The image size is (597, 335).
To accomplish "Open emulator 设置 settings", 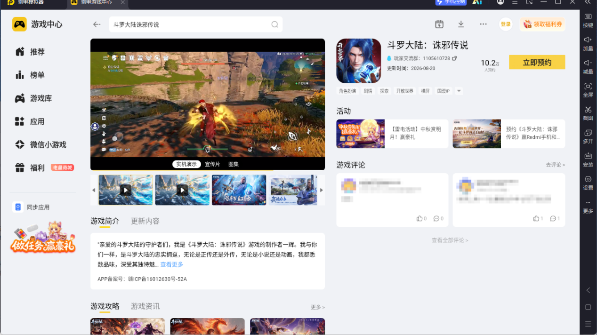I will [x=588, y=183].
